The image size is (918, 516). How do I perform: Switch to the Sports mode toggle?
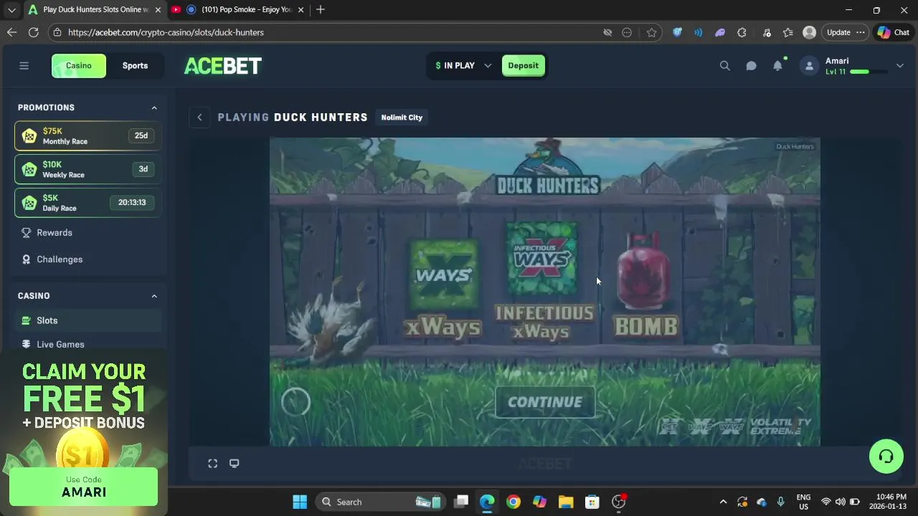coord(135,66)
